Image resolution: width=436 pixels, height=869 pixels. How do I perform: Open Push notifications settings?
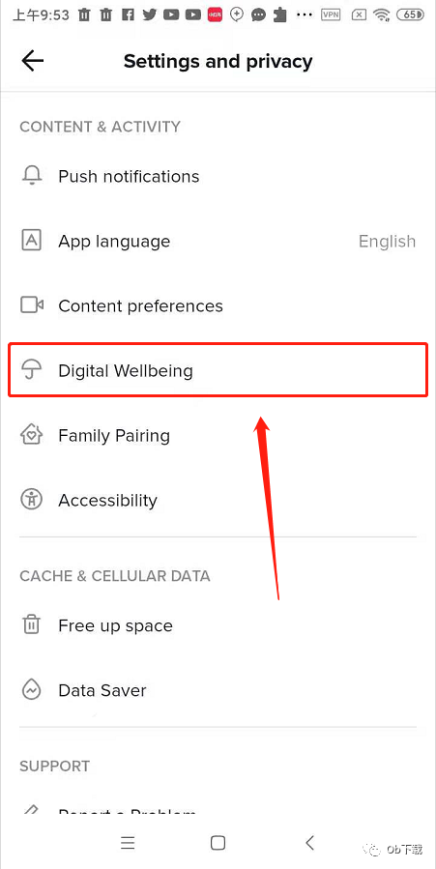point(218,176)
